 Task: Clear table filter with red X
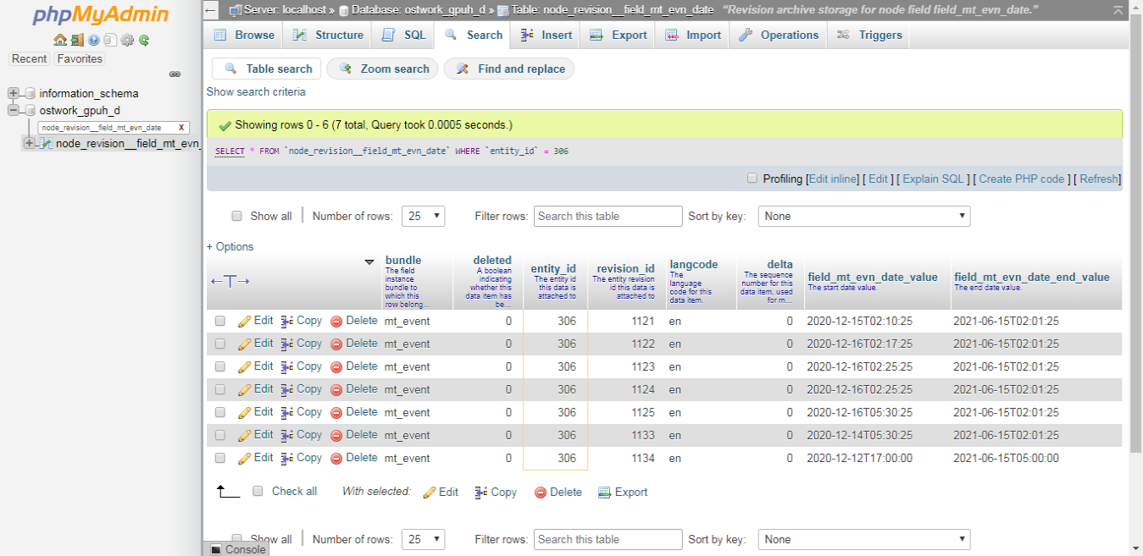click(181, 128)
